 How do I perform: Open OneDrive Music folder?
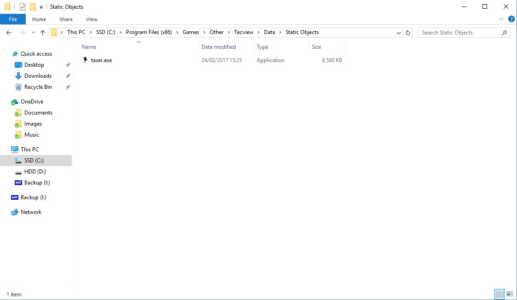click(x=31, y=135)
